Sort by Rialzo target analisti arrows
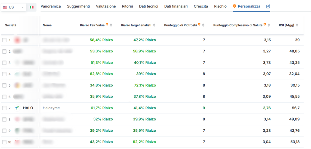311x149 pixels. pos(154,25)
